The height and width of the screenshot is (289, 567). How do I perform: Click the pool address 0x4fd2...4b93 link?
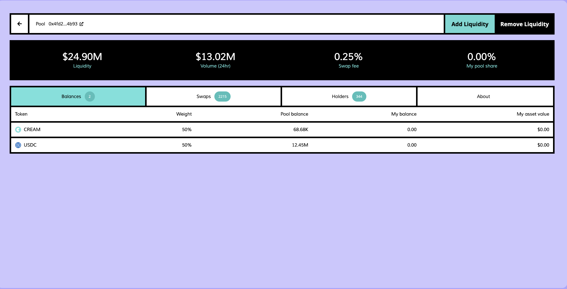[63, 24]
